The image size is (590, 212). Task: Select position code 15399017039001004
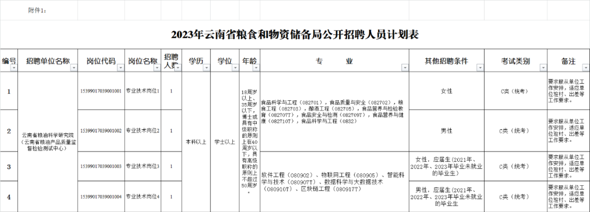tap(101, 197)
